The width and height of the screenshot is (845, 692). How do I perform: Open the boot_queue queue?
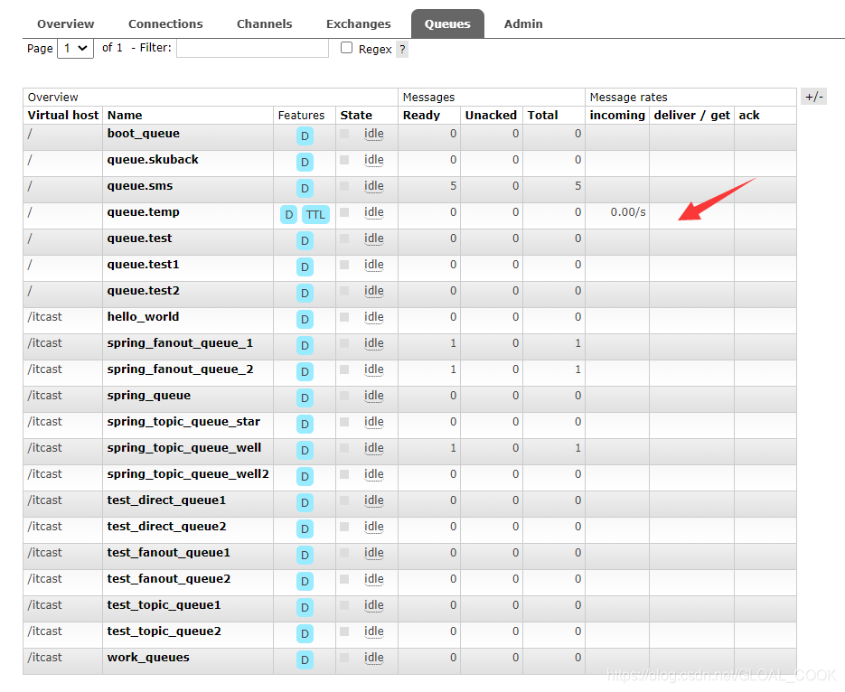(x=144, y=134)
